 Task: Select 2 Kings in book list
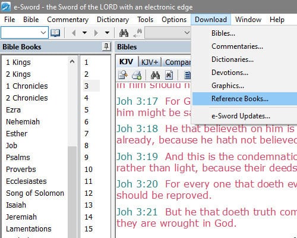click(18, 74)
